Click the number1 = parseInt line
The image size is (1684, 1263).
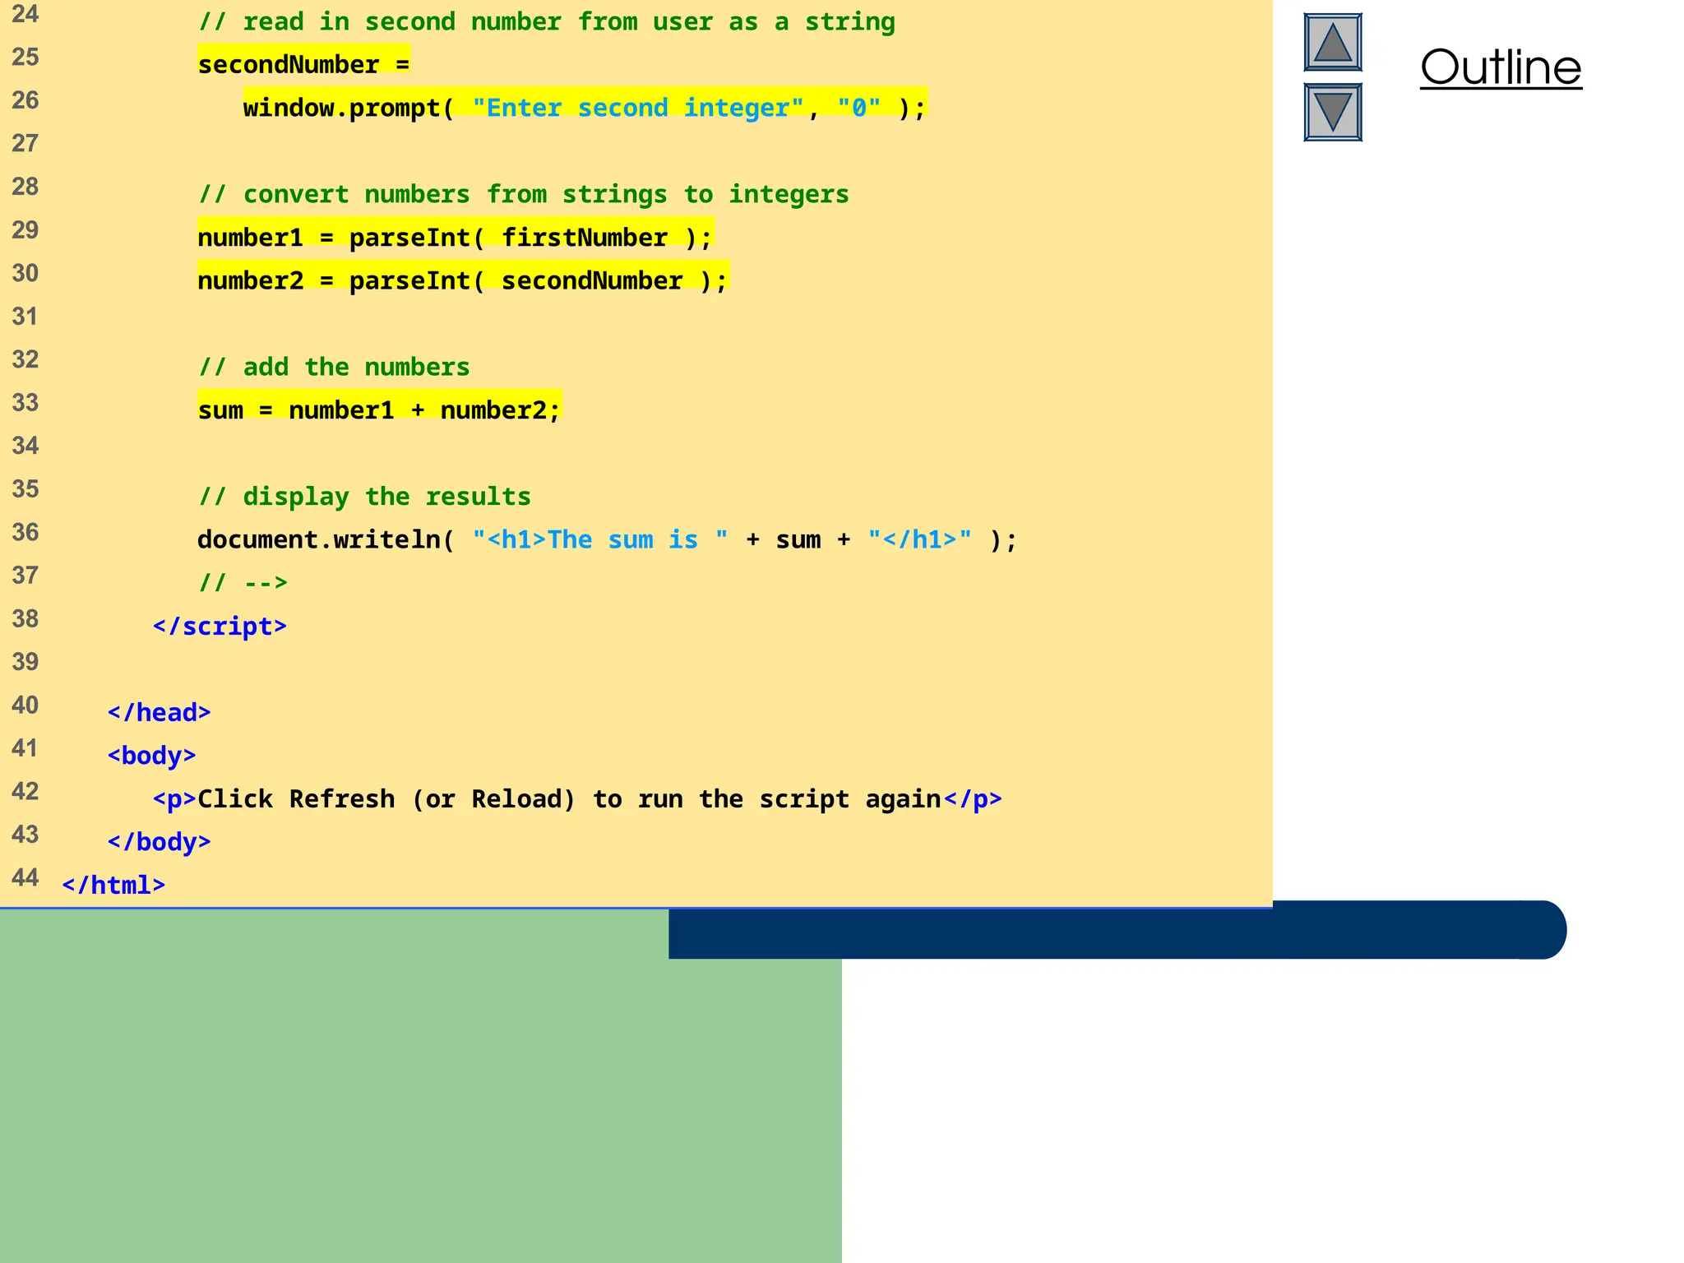click(456, 237)
